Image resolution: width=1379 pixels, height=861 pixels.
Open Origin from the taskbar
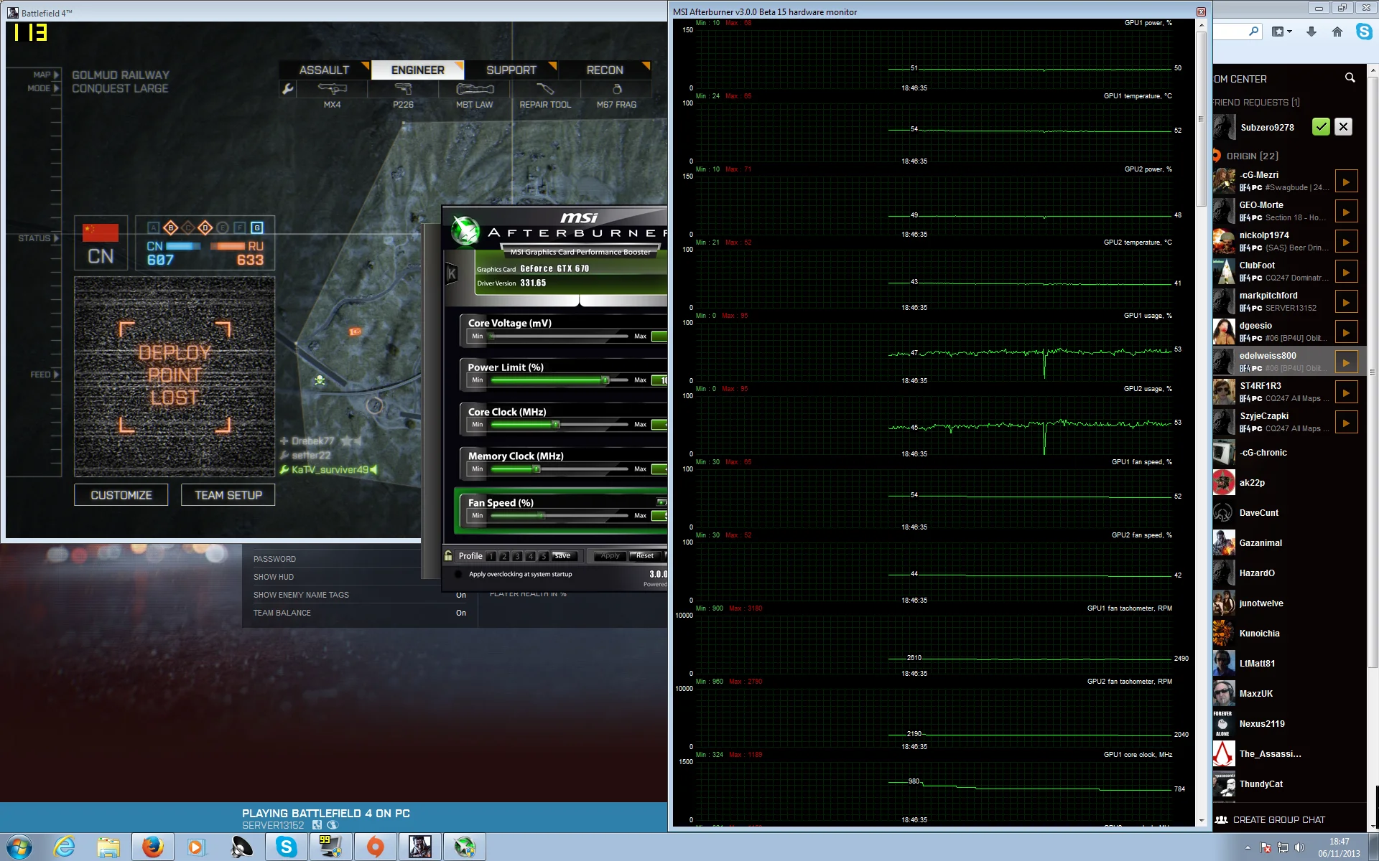(375, 847)
